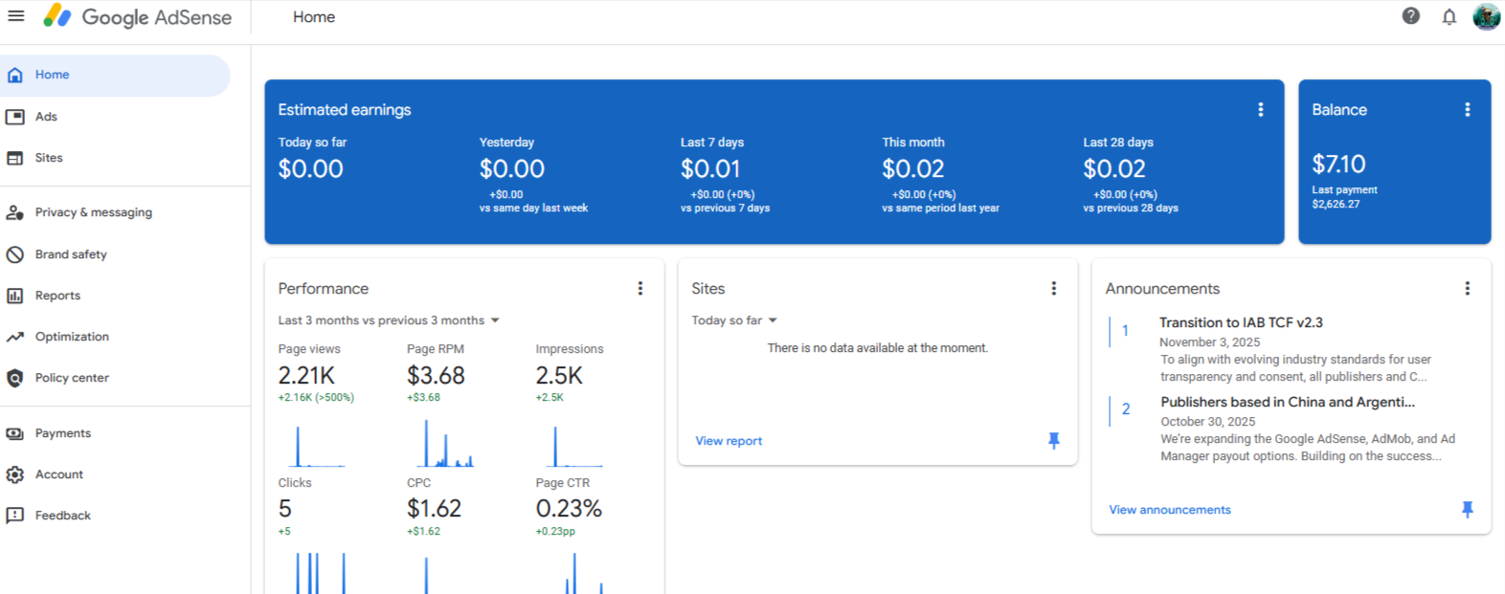This screenshot has width=1505, height=594.
Task: Open Sites card three-dot menu
Action: point(1053,289)
